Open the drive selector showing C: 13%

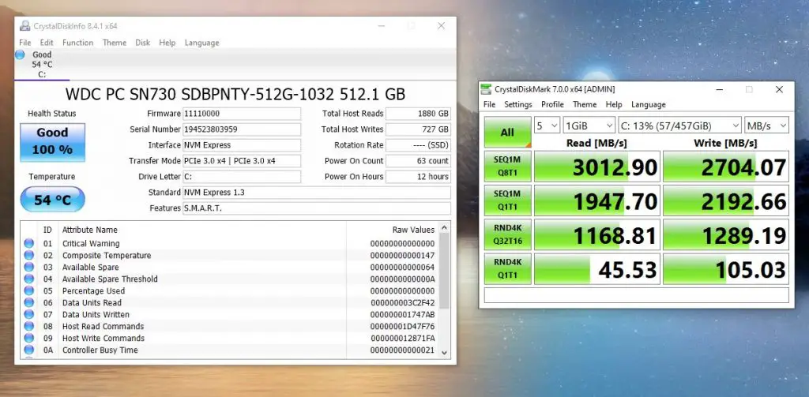pos(679,125)
